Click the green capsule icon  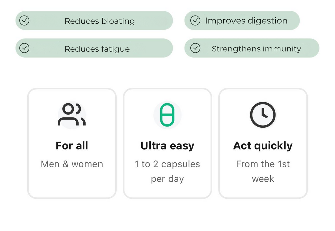point(167,115)
